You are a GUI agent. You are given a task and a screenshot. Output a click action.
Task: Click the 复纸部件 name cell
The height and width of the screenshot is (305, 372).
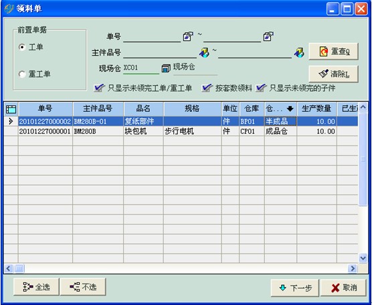143,121
